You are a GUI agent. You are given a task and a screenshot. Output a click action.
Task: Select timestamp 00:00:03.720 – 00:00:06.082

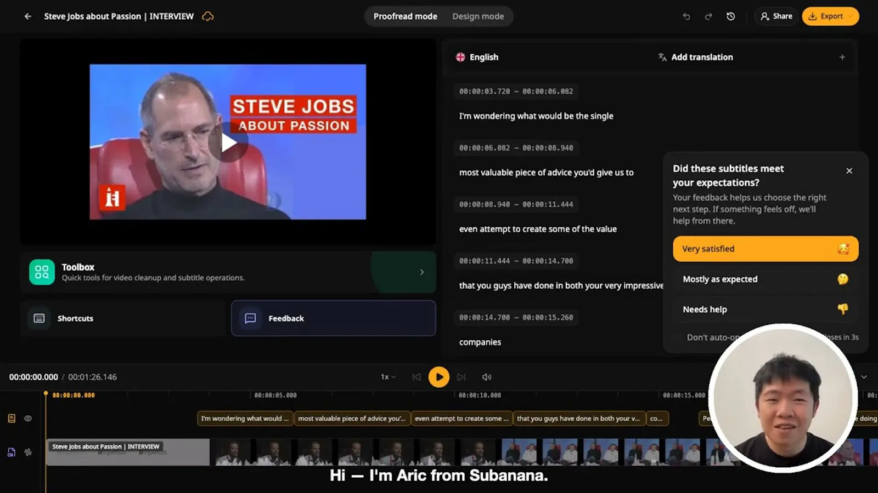[x=516, y=91]
